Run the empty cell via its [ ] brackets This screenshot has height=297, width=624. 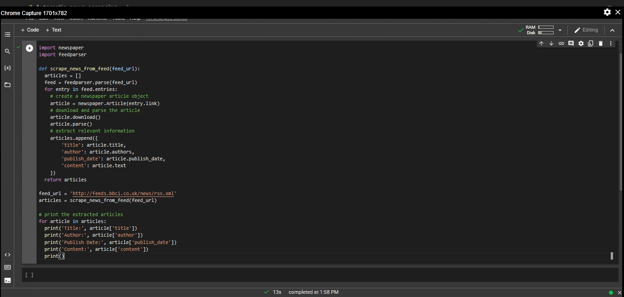click(x=29, y=275)
